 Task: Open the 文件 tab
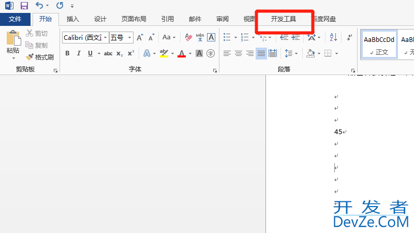15,19
